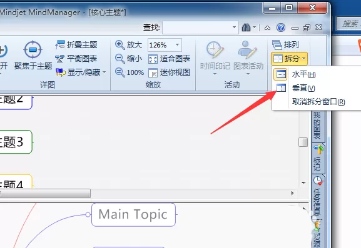Screen dimensions: 361x248
Task: Open the Split (拆分) dropdown button
Action: tap(289, 59)
